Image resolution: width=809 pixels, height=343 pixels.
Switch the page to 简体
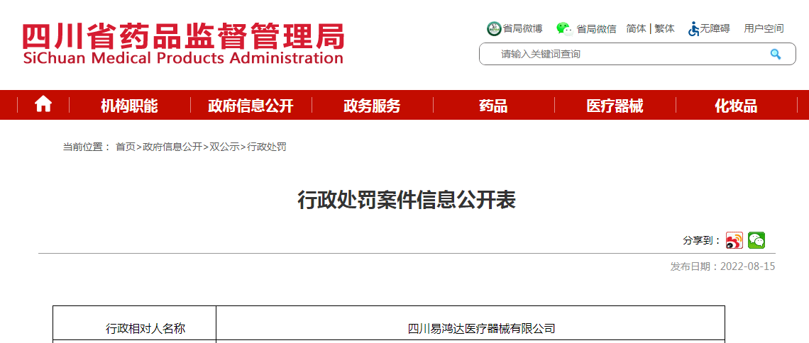click(x=636, y=29)
